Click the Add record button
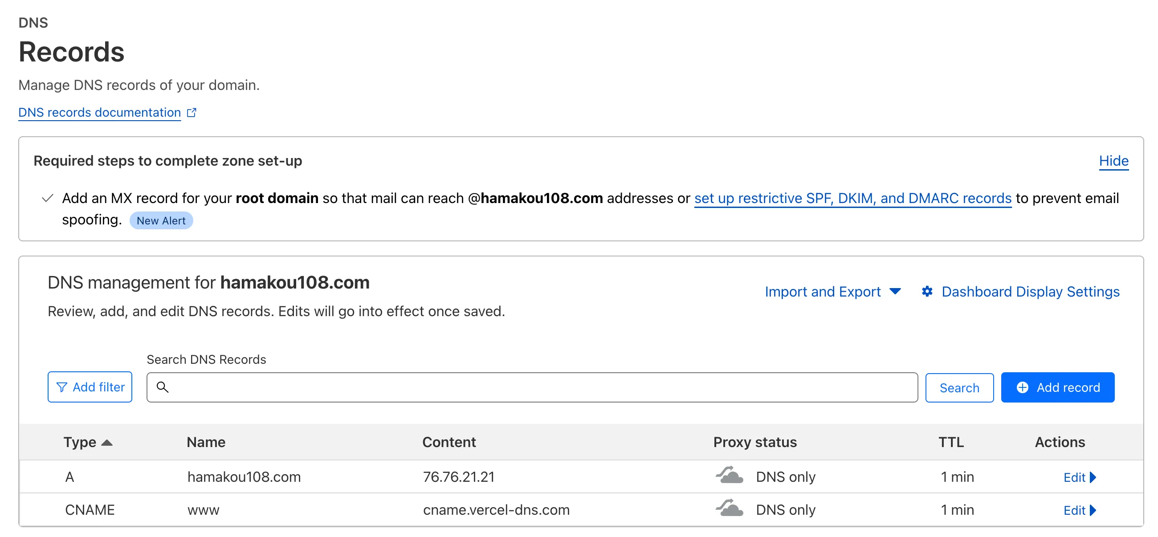This screenshot has height=537, width=1158. [1057, 387]
